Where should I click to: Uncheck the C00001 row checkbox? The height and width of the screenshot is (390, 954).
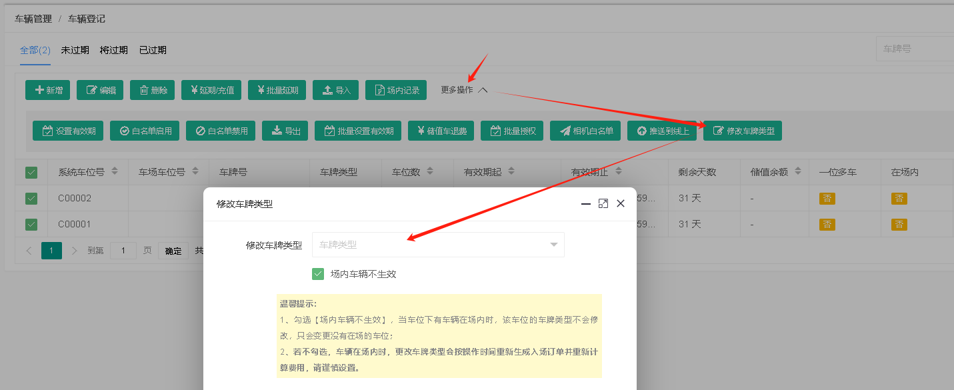31,224
